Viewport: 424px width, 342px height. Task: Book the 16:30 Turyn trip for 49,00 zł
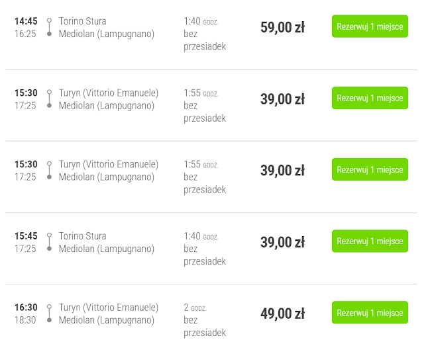click(x=370, y=313)
